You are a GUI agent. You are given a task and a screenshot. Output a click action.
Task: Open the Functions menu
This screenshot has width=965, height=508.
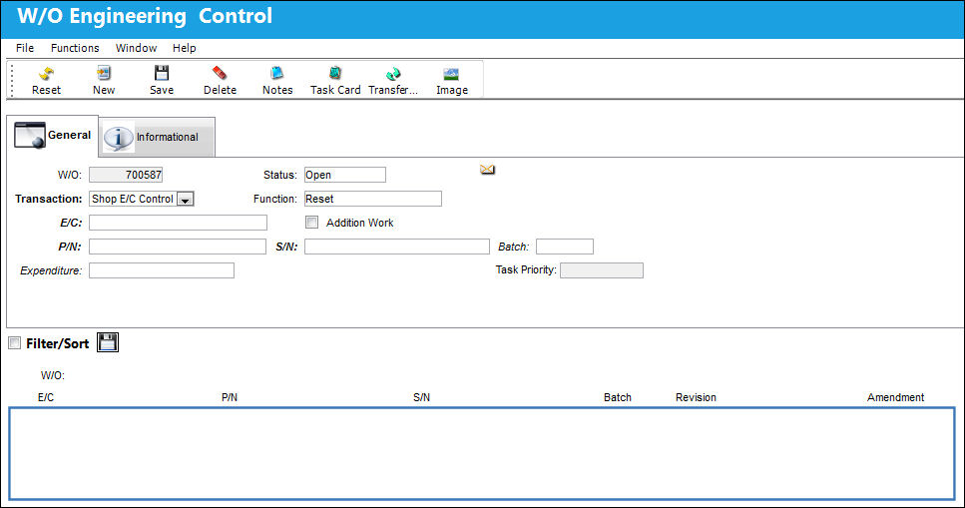(x=75, y=48)
